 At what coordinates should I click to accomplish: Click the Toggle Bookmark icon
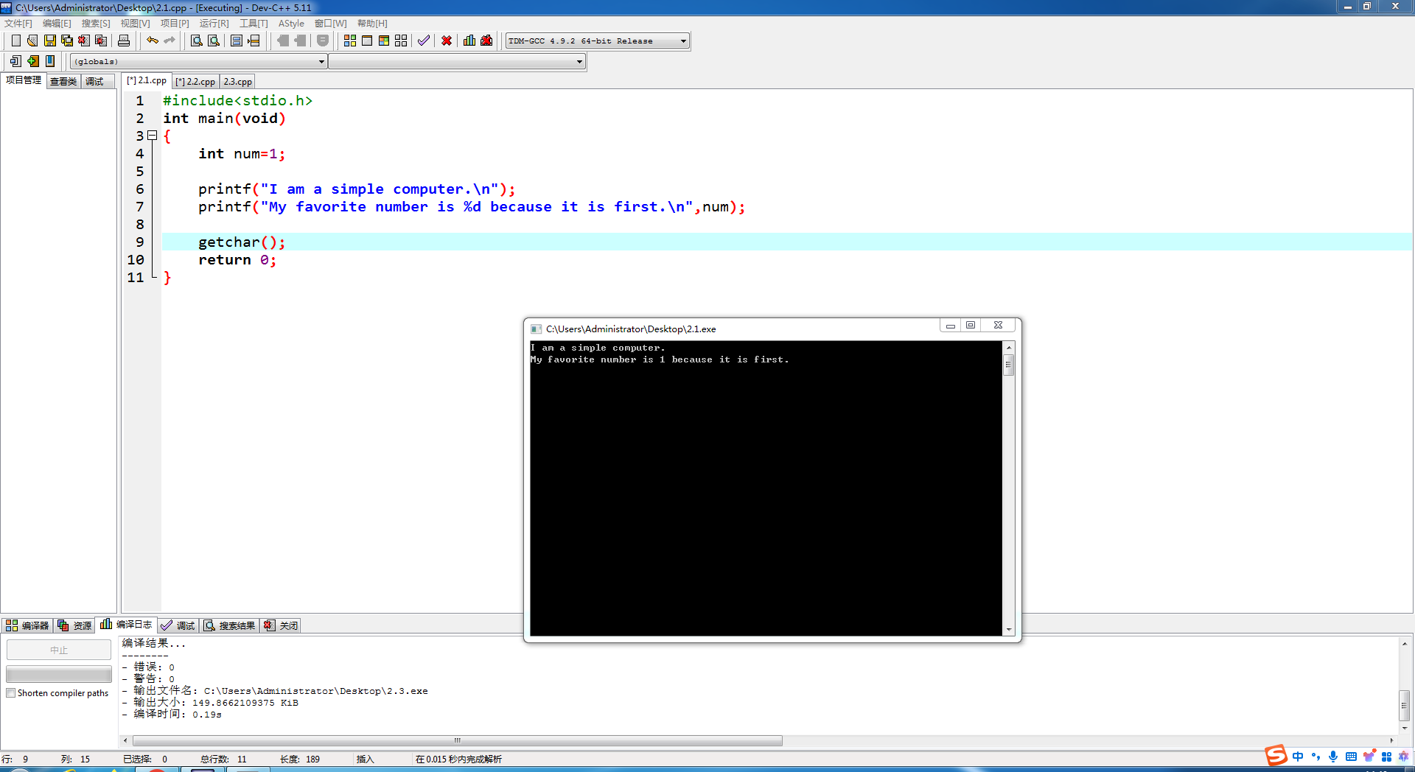(x=237, y=41)
